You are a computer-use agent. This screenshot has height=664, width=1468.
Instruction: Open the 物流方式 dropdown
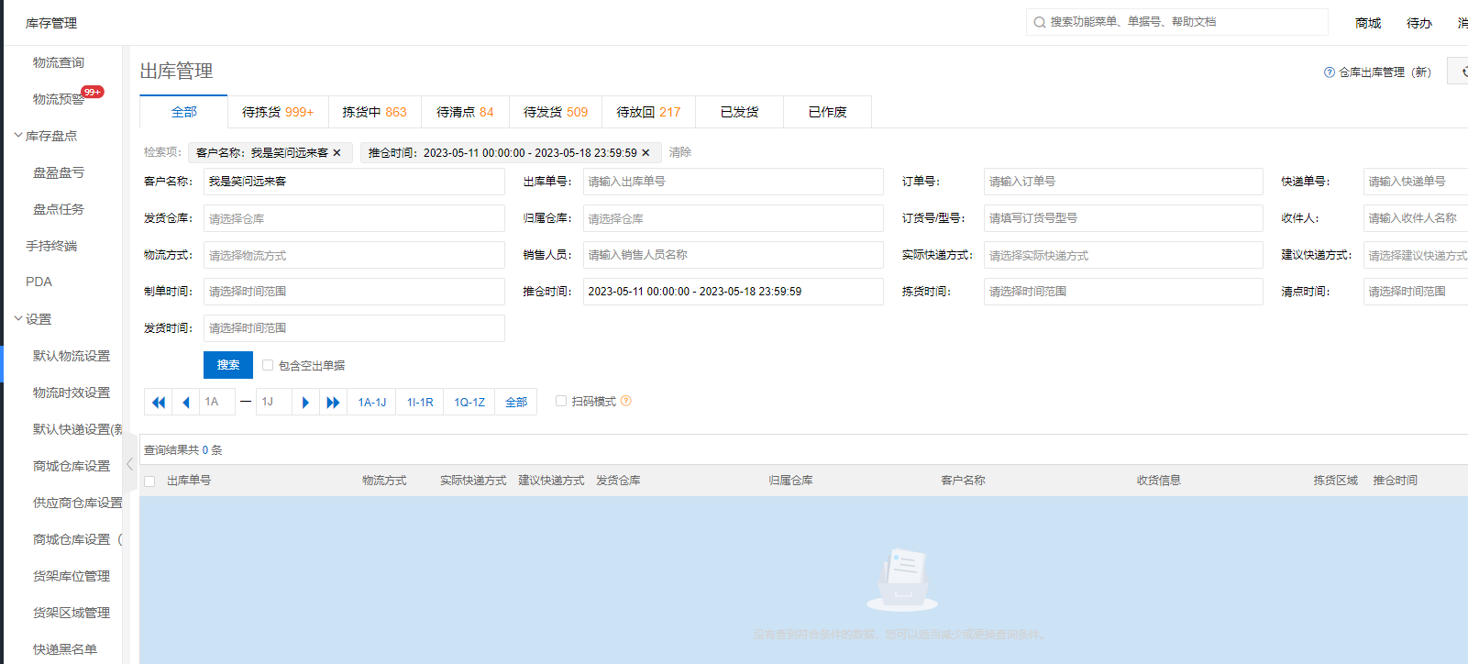(x=354, y=255)
